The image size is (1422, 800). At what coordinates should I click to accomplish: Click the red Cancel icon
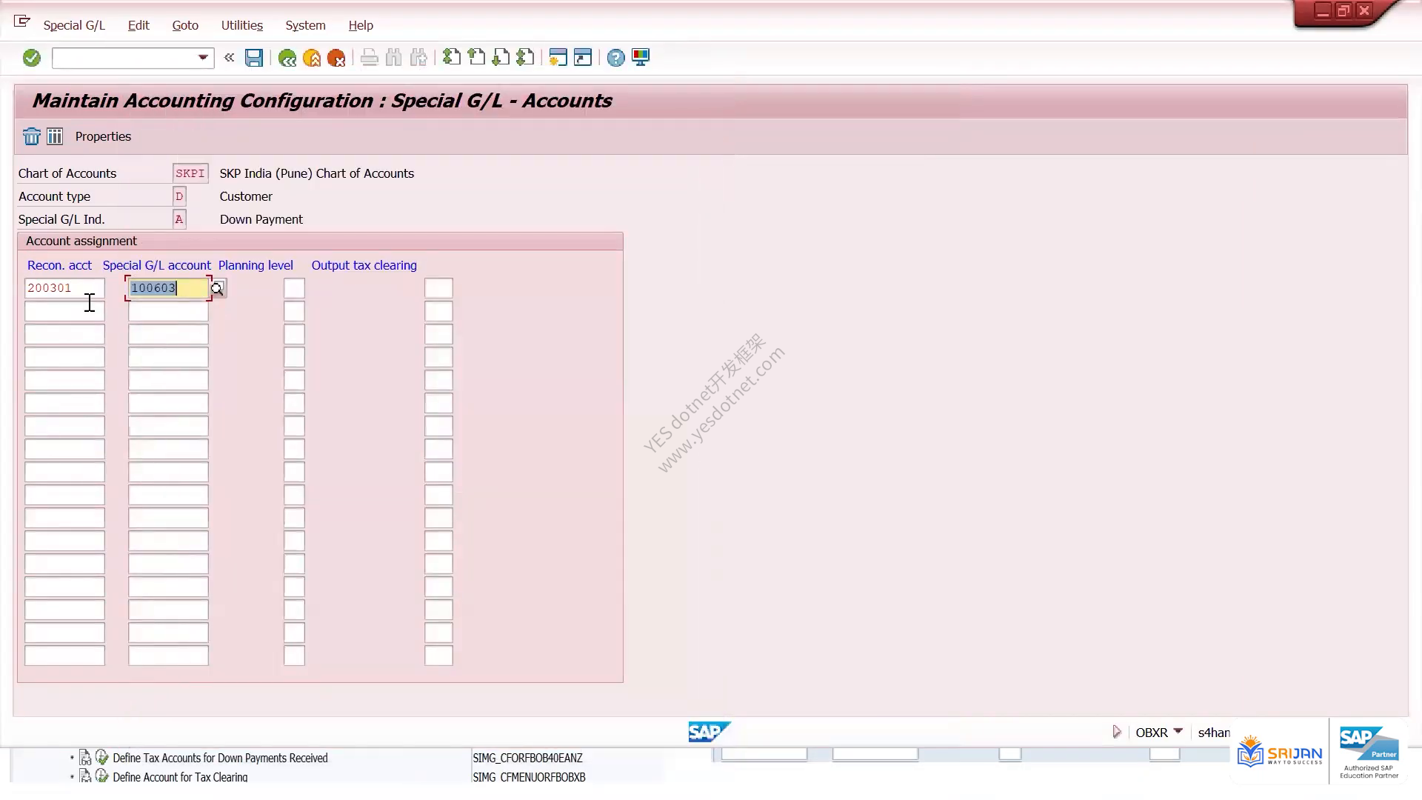336,58
